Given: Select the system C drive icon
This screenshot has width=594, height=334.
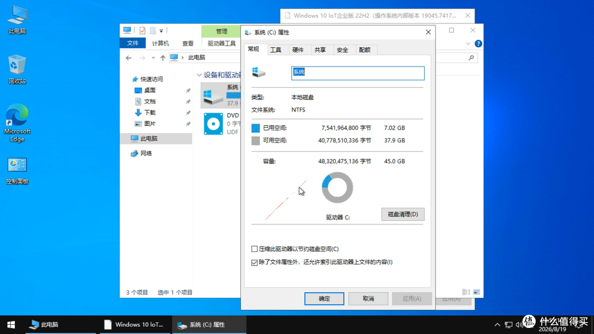Looking at the screenshot, I should coord(213,97).
